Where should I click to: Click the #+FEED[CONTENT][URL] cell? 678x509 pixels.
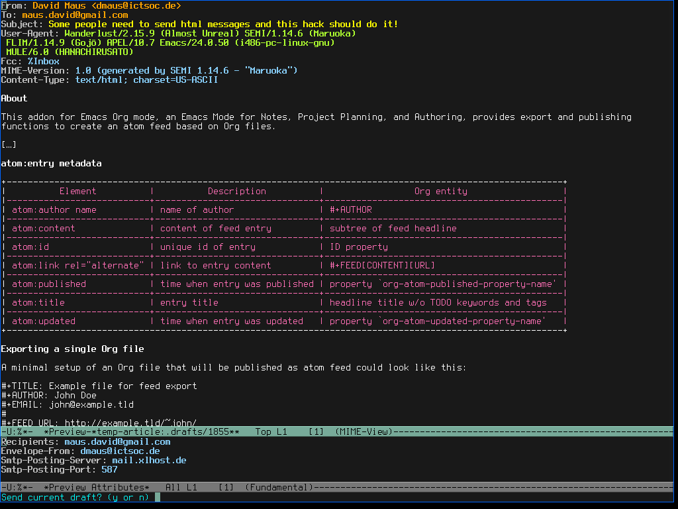pos(382,265)
